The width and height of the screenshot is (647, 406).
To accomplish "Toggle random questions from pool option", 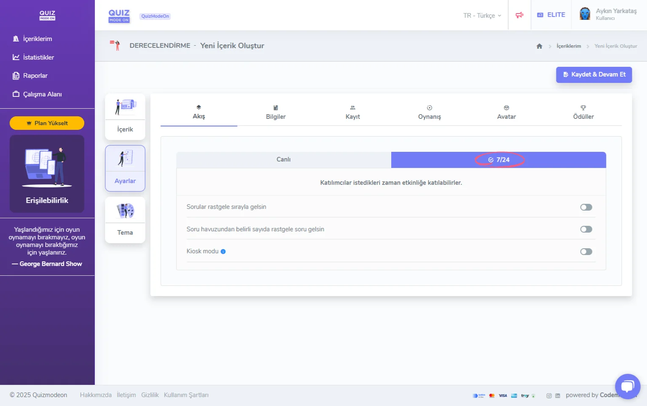I will (x=586, y=229).
